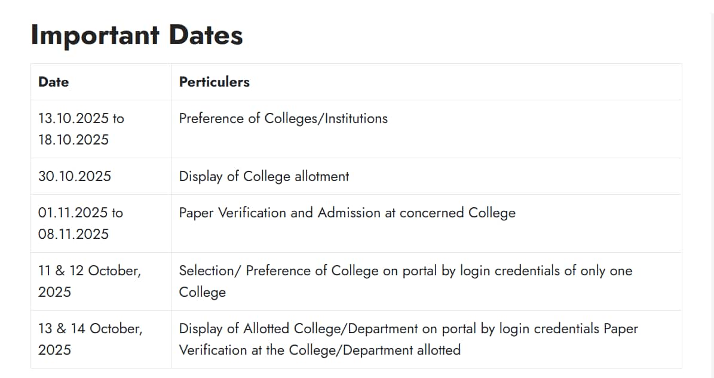Click the word Dates in the heading
The width and height of the screenshot is (714, 378).
pos(206,35)
